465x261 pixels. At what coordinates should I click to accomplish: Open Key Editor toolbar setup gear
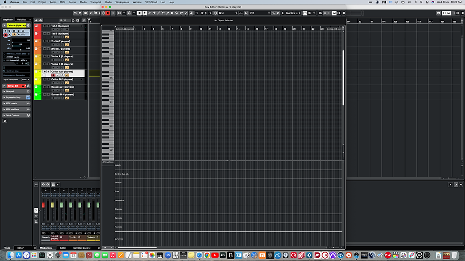(344, 13)
